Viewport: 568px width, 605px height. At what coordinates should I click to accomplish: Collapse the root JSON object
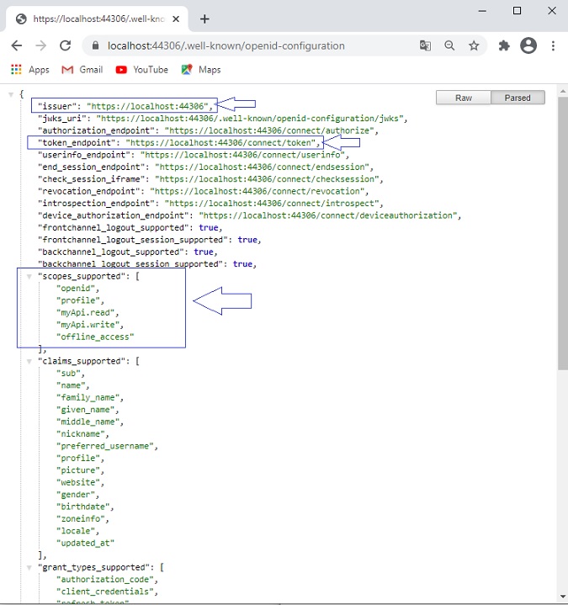coord(11,94)
